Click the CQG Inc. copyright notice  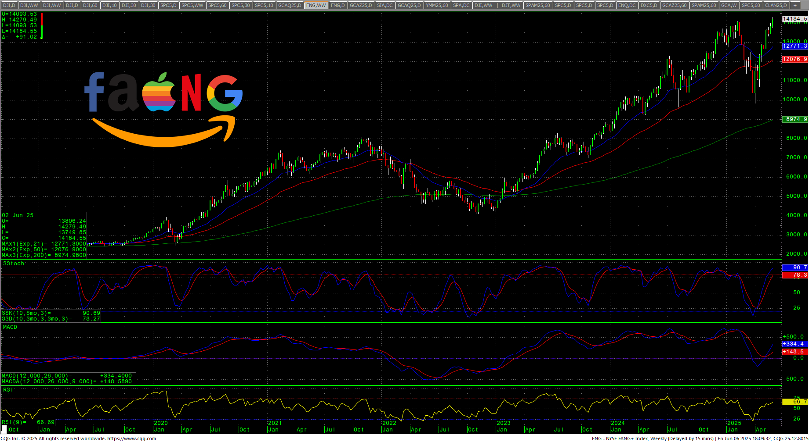tap(53, 438)
